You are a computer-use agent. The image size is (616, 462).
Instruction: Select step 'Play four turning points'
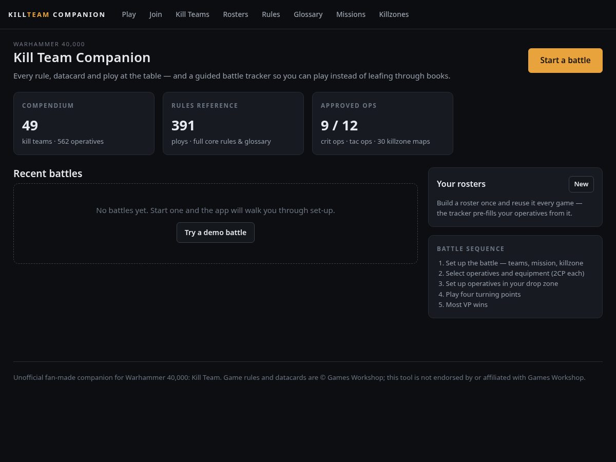click(x=483, y=294)
